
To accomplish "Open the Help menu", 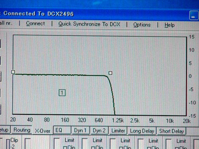I will [170, 25].
